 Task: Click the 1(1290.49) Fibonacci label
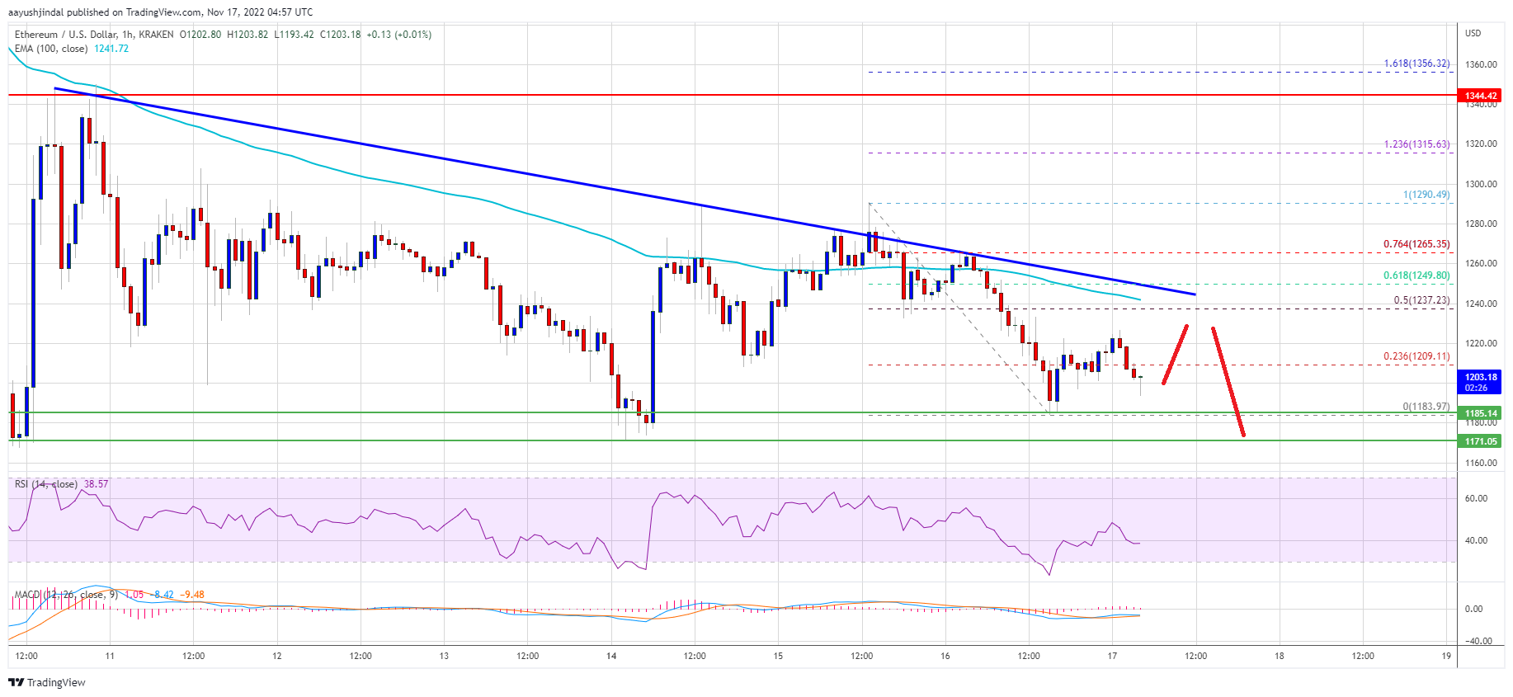click(1426, 195)
